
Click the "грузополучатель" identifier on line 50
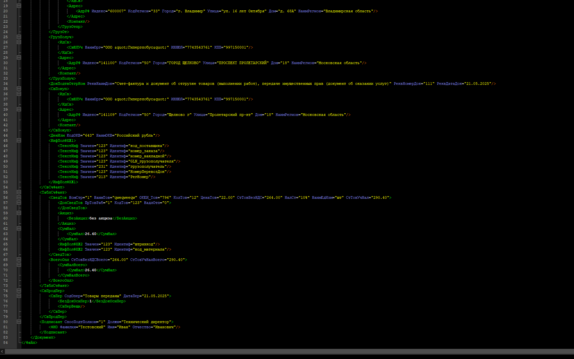pos(147,166)
